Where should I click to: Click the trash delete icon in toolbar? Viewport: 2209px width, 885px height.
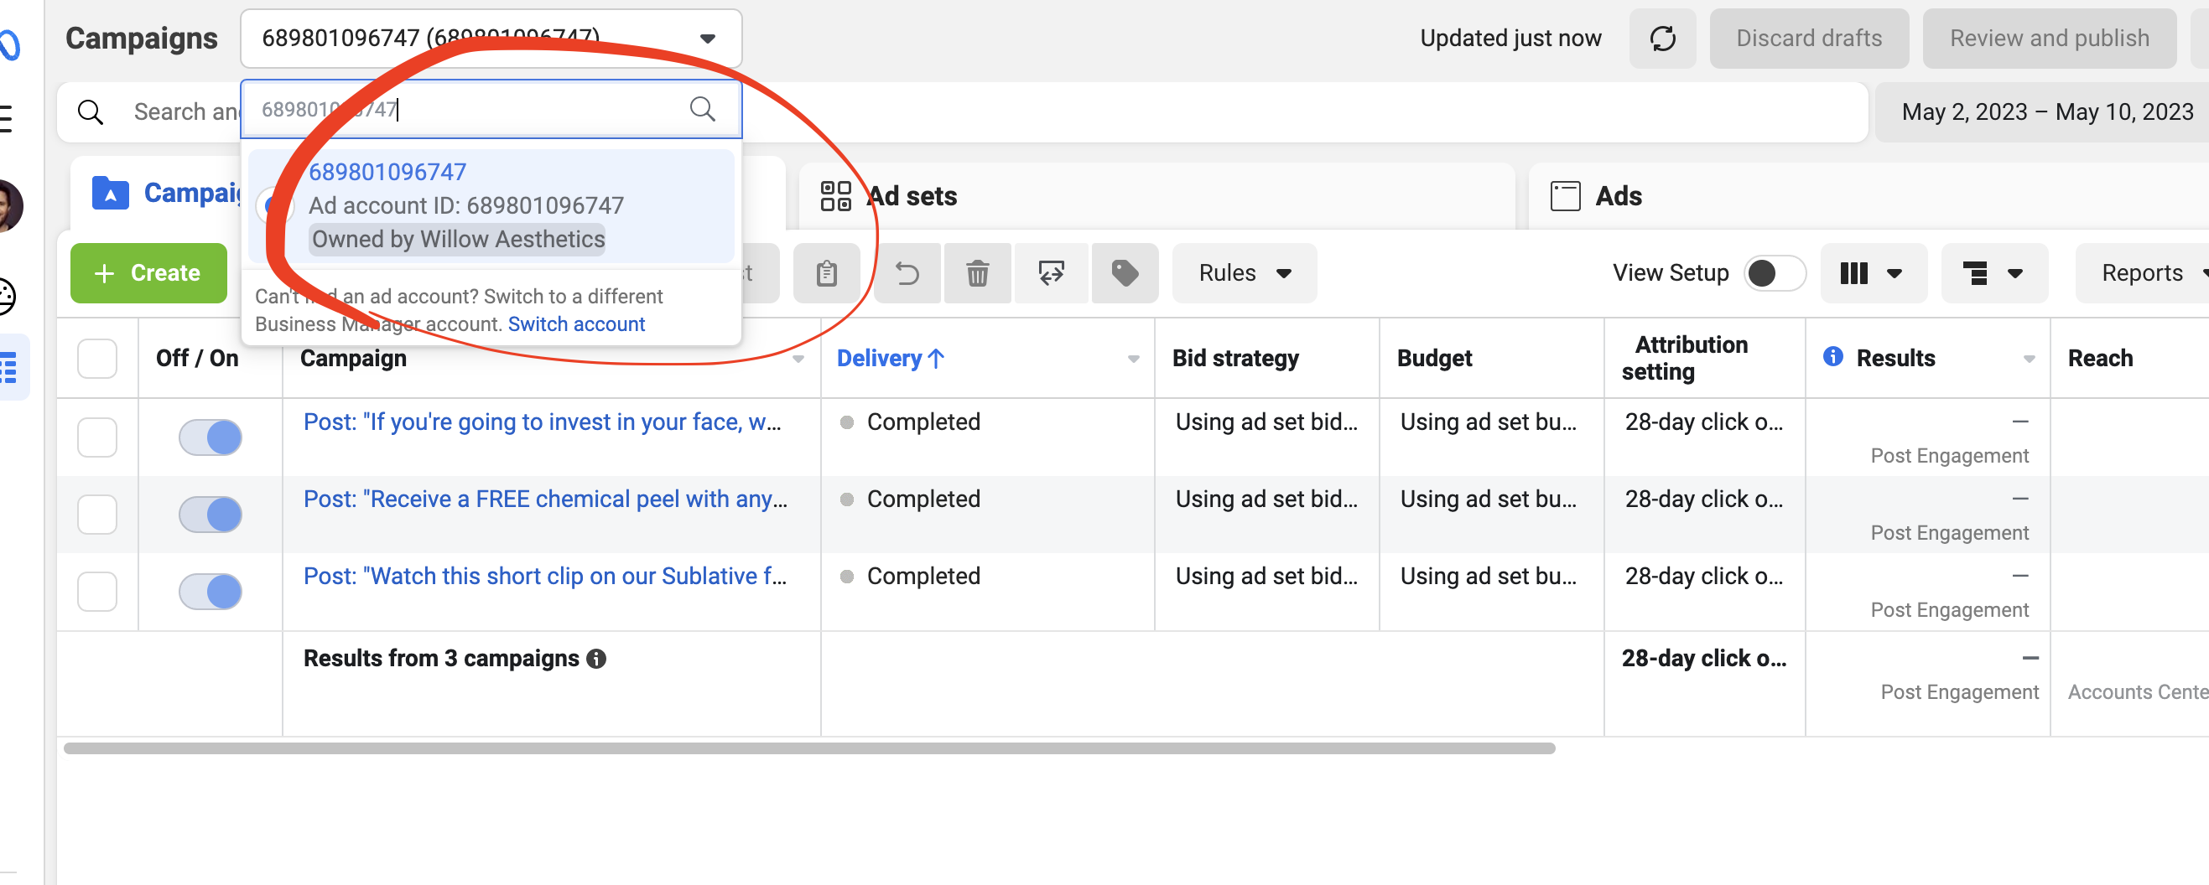click(978, 273)
